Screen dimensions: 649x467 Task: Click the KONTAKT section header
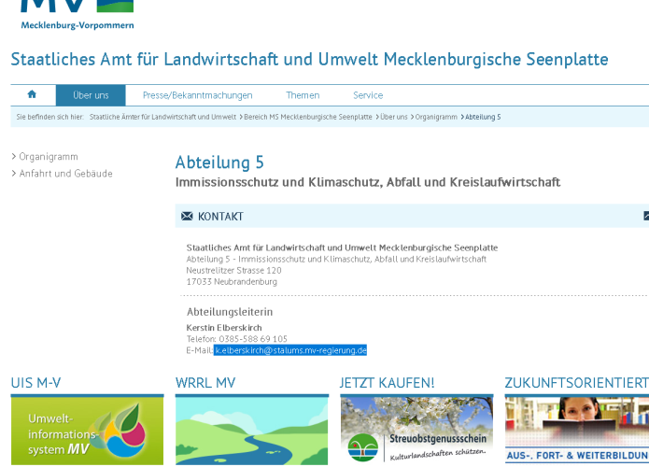412,216
